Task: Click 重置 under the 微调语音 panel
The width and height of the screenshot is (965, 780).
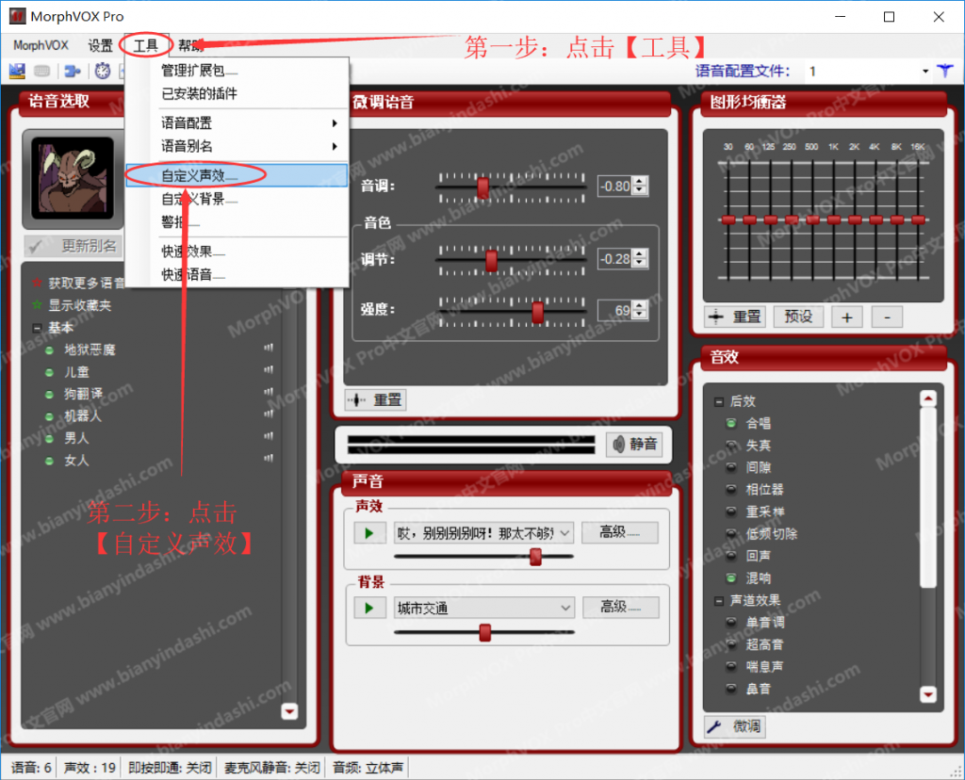Action: pyautogui.click(x=375, y=400)
